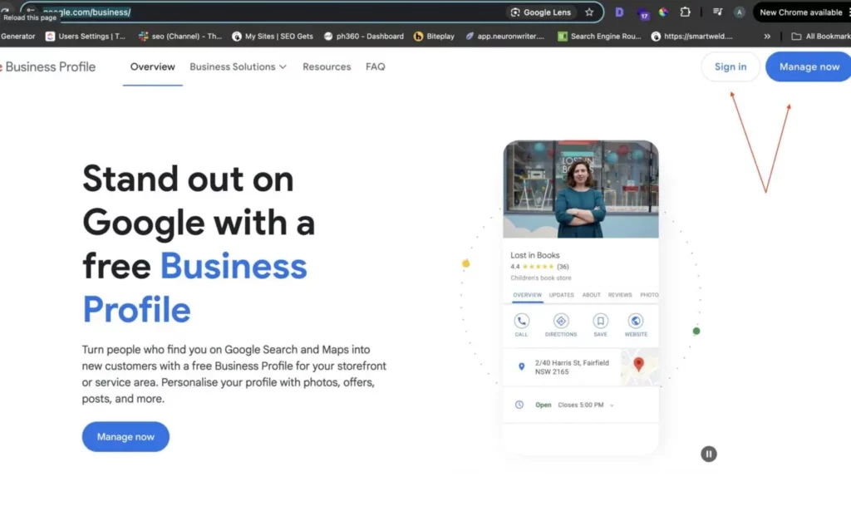The height and width of the screenshot is (511, 851).
Task: Open seo (Channel) Slack bookmark
Action: 180,37
